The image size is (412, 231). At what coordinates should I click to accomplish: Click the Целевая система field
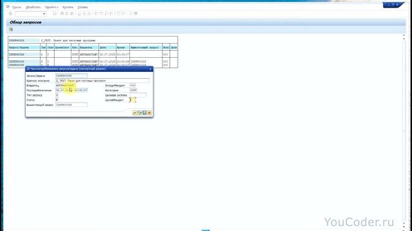coord(138,95)
